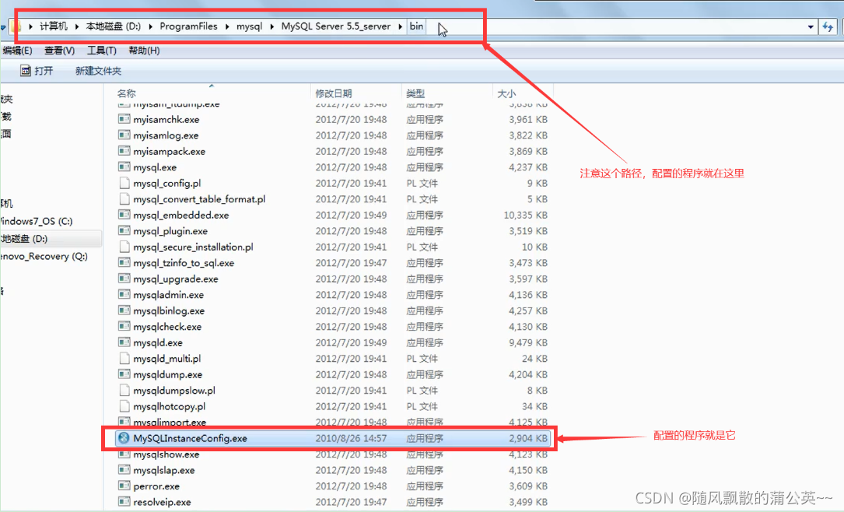844x512 pixels.
Task: Click the mysqlhotcopy.pl document icon
Action: click(124, 406)
